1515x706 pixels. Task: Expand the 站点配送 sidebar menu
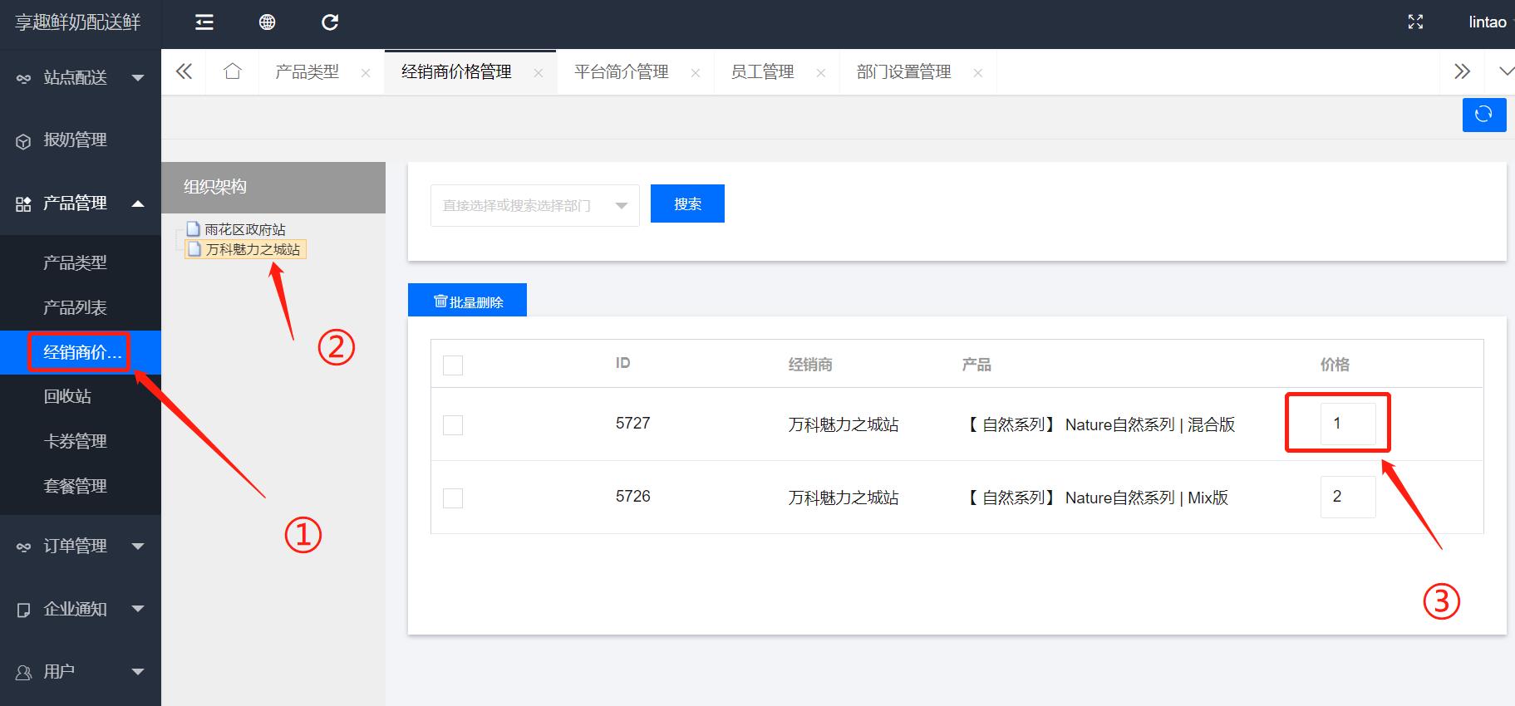81,78
